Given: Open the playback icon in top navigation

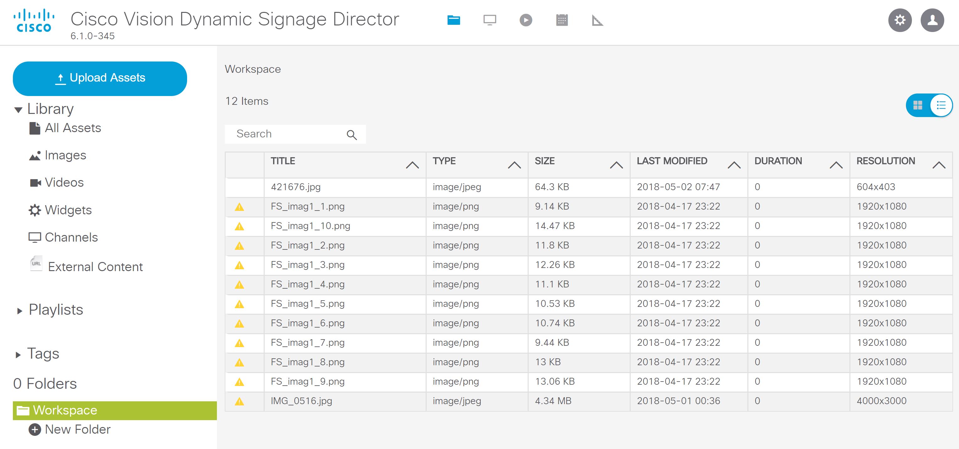Looking at the screenshot, I should [x=526, y=20].
